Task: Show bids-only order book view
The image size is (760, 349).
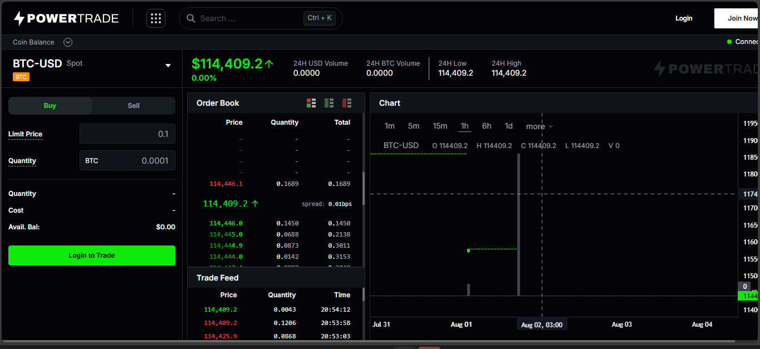Action: 329,103
